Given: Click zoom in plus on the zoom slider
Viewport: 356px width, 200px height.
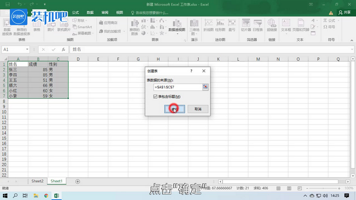Looking at the screenshot, I should pos(339,188).
